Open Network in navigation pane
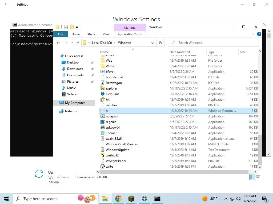Image resolution: width=273 pixels, height=204 pixels. click(x=71, y=111)
